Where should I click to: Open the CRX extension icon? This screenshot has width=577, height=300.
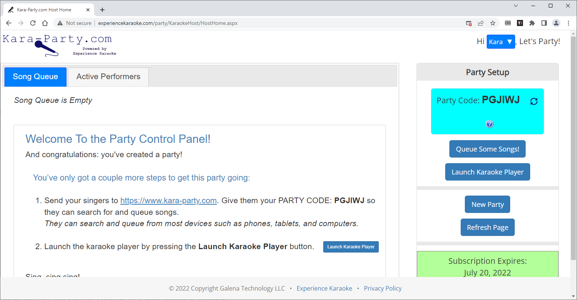(x=508, y=23)
